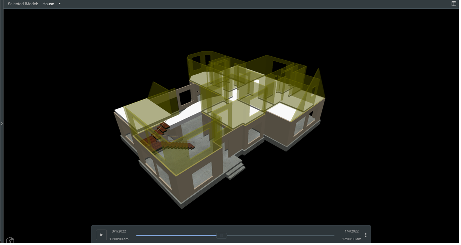This screenshot has height=245, width=461.
Task: Expand the collapsed left side panel chevron
Action: pyautogui.click(x=2, y=123)
